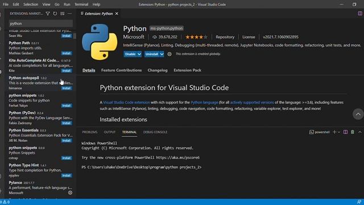The image size is (364, 205).
Task: Open the Python extension settings gear
Action: 169,54
